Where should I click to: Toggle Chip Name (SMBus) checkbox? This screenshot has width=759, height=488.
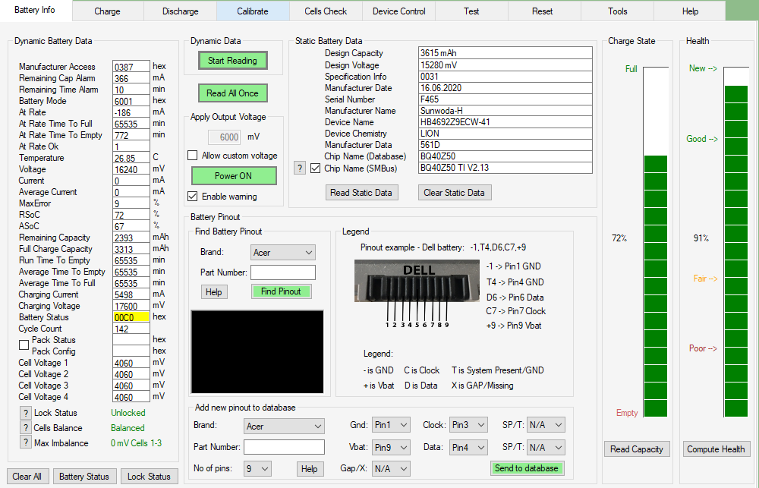pyautogui.click(x=316, y=168)
